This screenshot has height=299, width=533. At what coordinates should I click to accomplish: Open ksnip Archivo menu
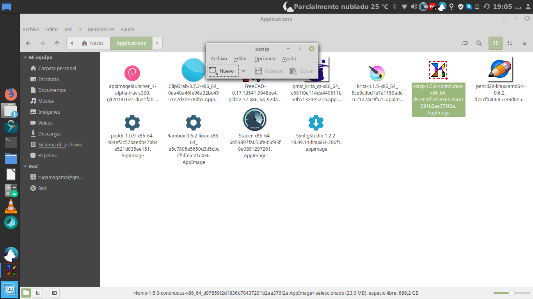point(219,58)
